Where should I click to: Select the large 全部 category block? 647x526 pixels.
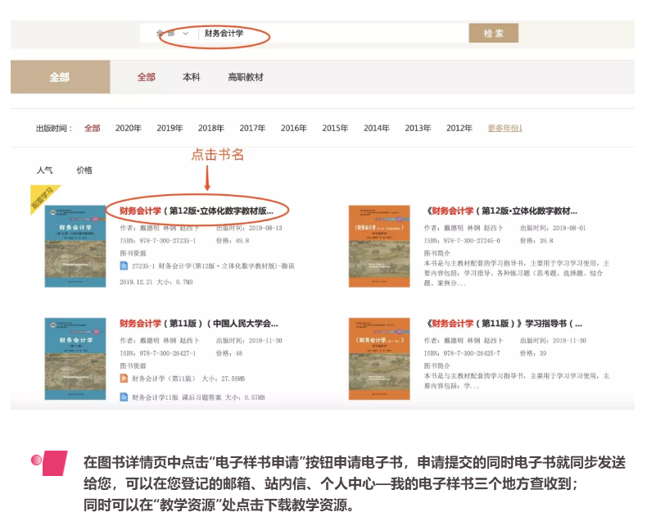(x=61, y=77)
